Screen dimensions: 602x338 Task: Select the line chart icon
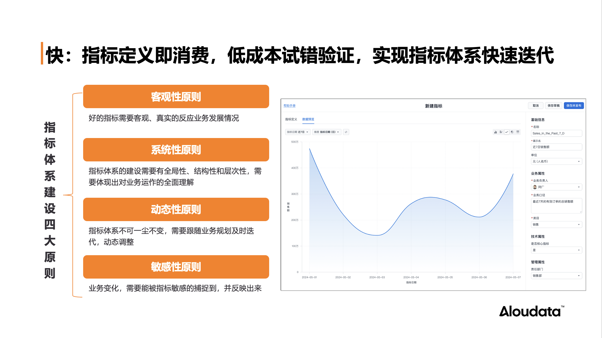coord(507,132)
